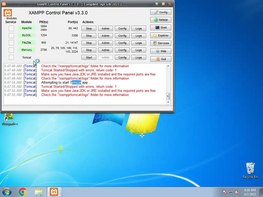This screenshot has width=263, height=197.
Task: Open Notepad++ desktop shortcut
Action: [10, 119]
